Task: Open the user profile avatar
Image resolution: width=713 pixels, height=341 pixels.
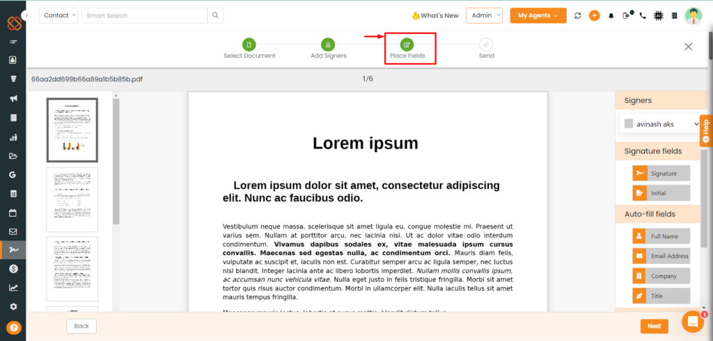Action: 694,15
